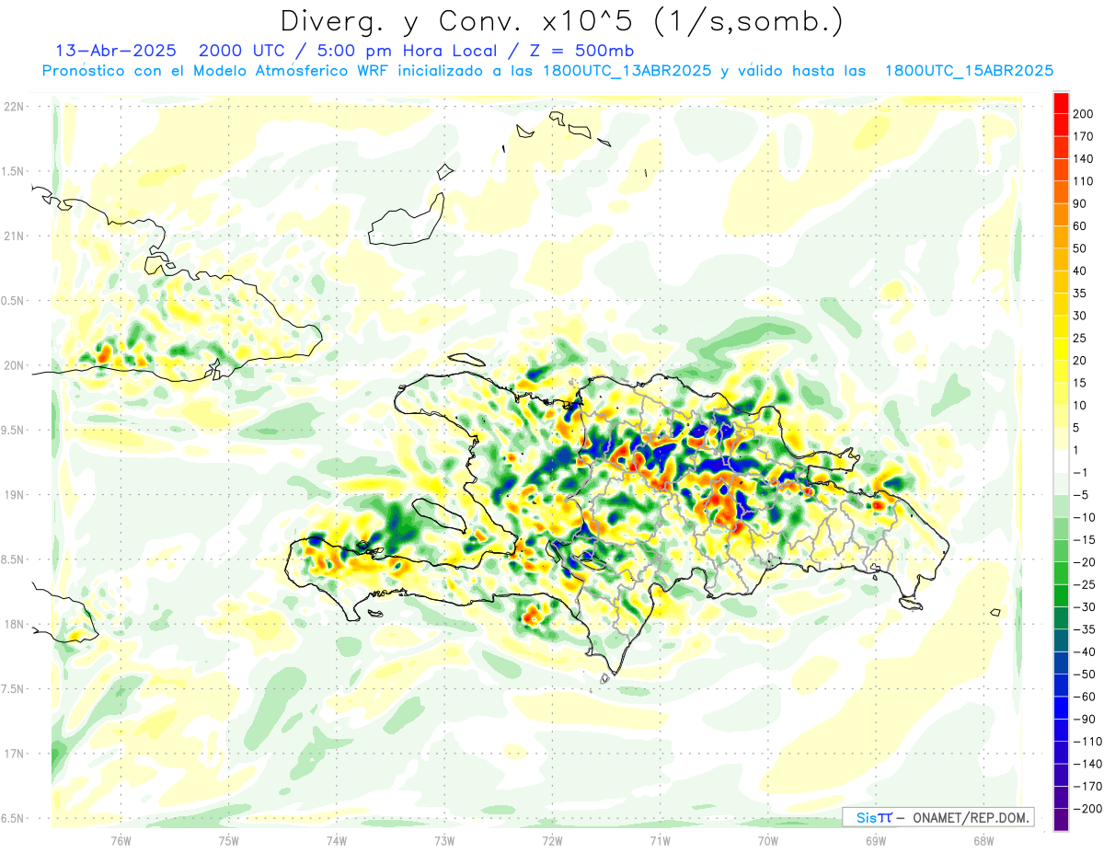Click the "21N" latitude label
The image size is (1104, 853).
click(x=13, y=236)
